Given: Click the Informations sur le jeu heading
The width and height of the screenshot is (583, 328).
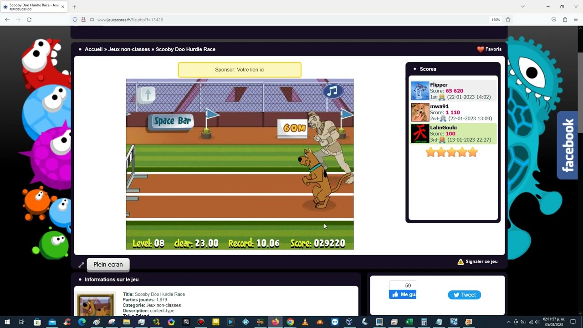Looking at the screenshot, I should click(x=112, y=279).
